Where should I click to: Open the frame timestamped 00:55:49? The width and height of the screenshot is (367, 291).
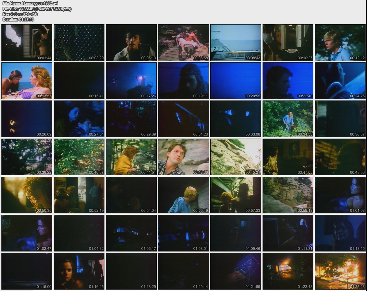click(183, 195)
